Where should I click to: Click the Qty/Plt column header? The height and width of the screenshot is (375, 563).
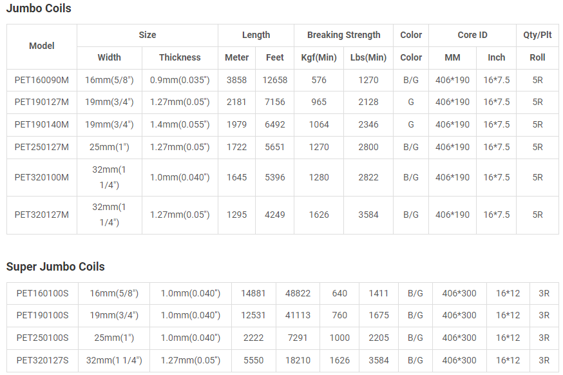click(537, 35)
